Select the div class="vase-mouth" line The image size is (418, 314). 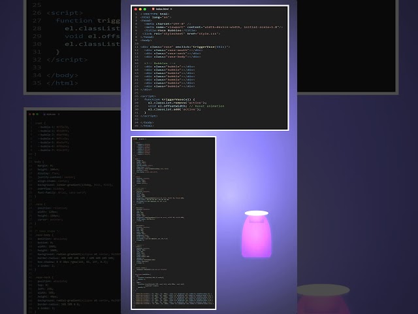(173, 50)
